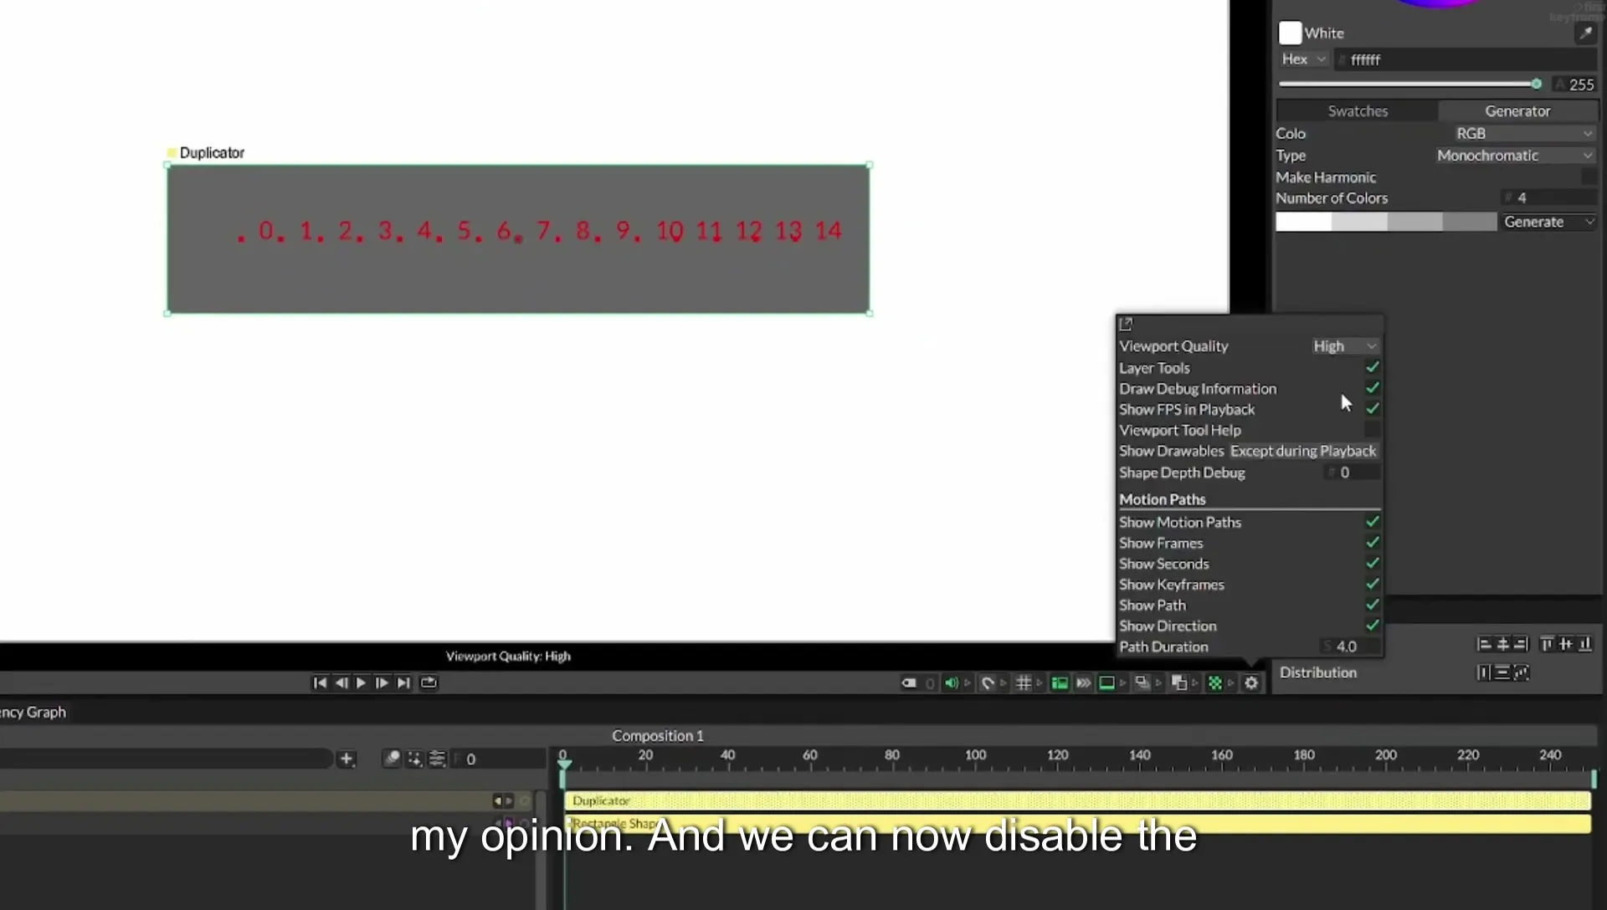Open the Viewport Quality High dropdown
Screen dimensions: 1607x910
1344,346
